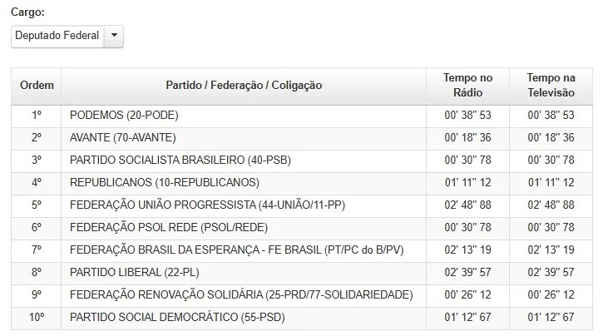Select the Federação União Progressista row
603x336 pixels.
[x=302, y=205]
